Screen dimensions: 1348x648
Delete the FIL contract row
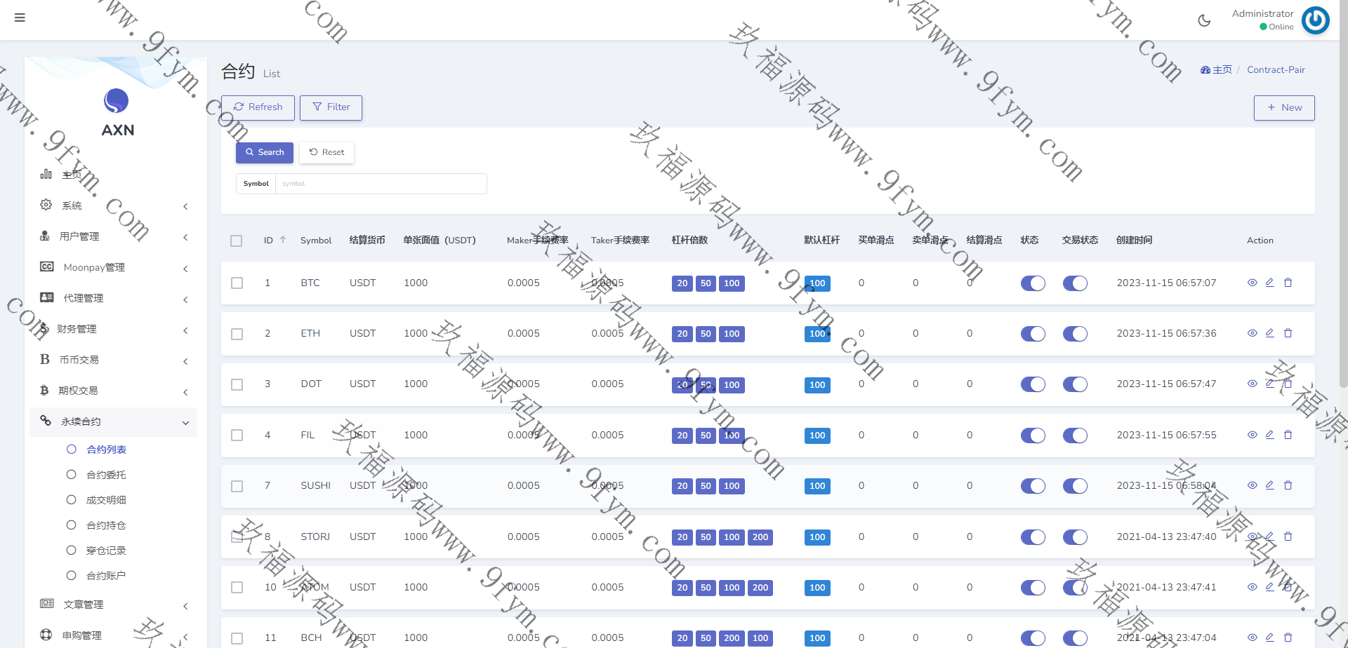(x=1288, y=435)
